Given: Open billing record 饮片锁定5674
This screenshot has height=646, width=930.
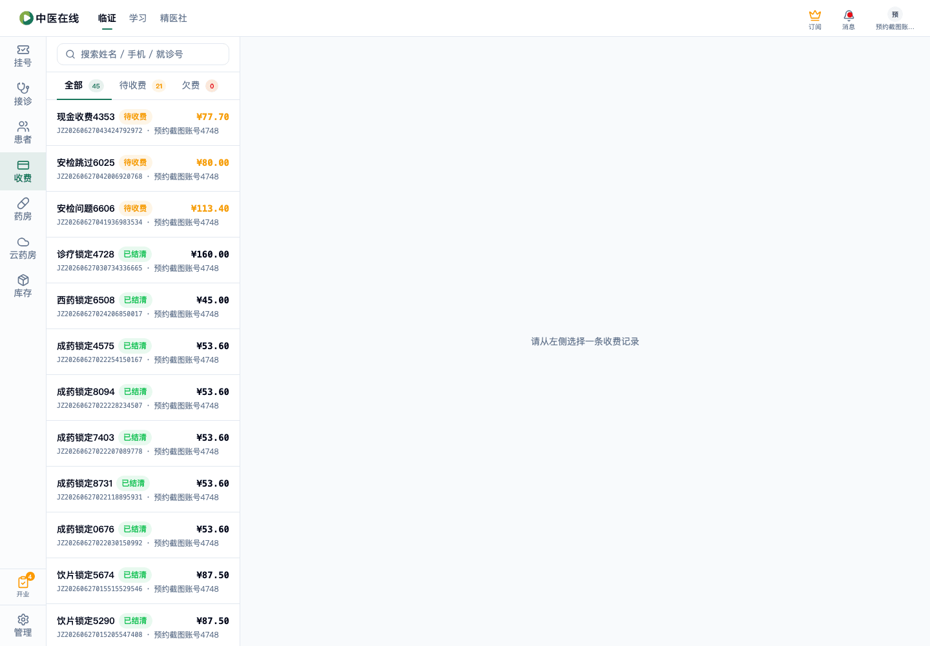Looking at the screenshot, I should pyautogui.click(x=143, y=581).
